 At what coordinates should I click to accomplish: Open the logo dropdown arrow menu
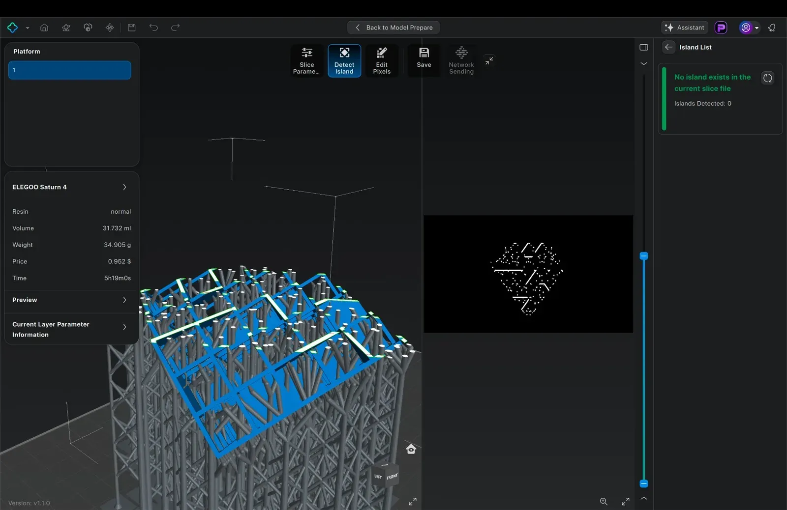(x=28, y=28)
